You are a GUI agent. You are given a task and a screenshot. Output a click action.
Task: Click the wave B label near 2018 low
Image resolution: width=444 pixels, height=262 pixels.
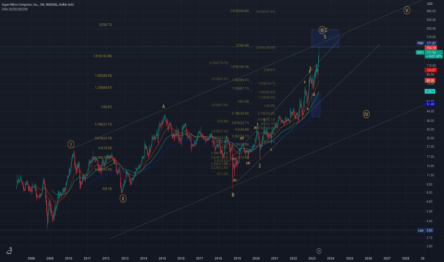233,195
